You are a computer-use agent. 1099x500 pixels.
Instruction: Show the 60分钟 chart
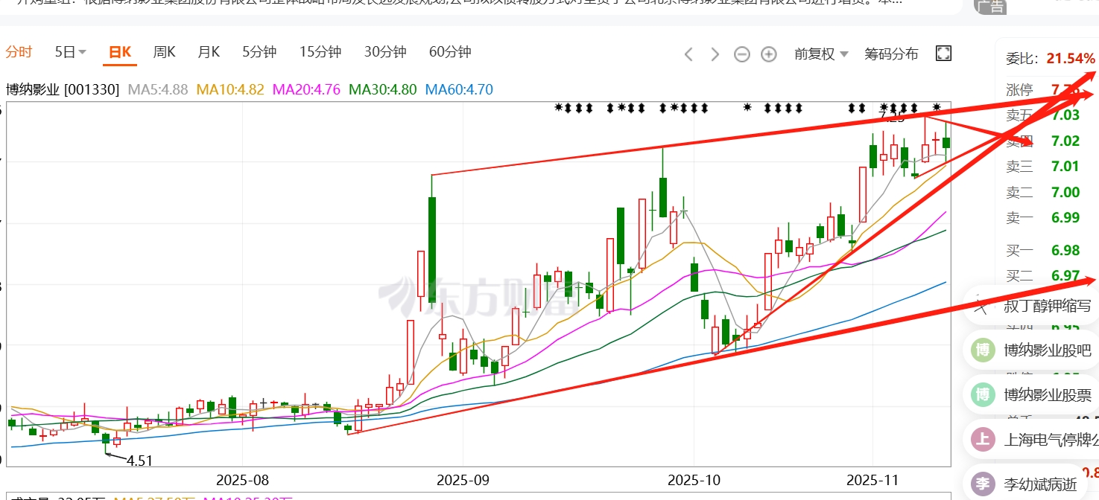coord(450,52)
